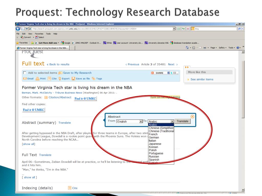Click the Google favorites bar link
The height and width of the screenshot is (196, 262).
click(66, 43)
